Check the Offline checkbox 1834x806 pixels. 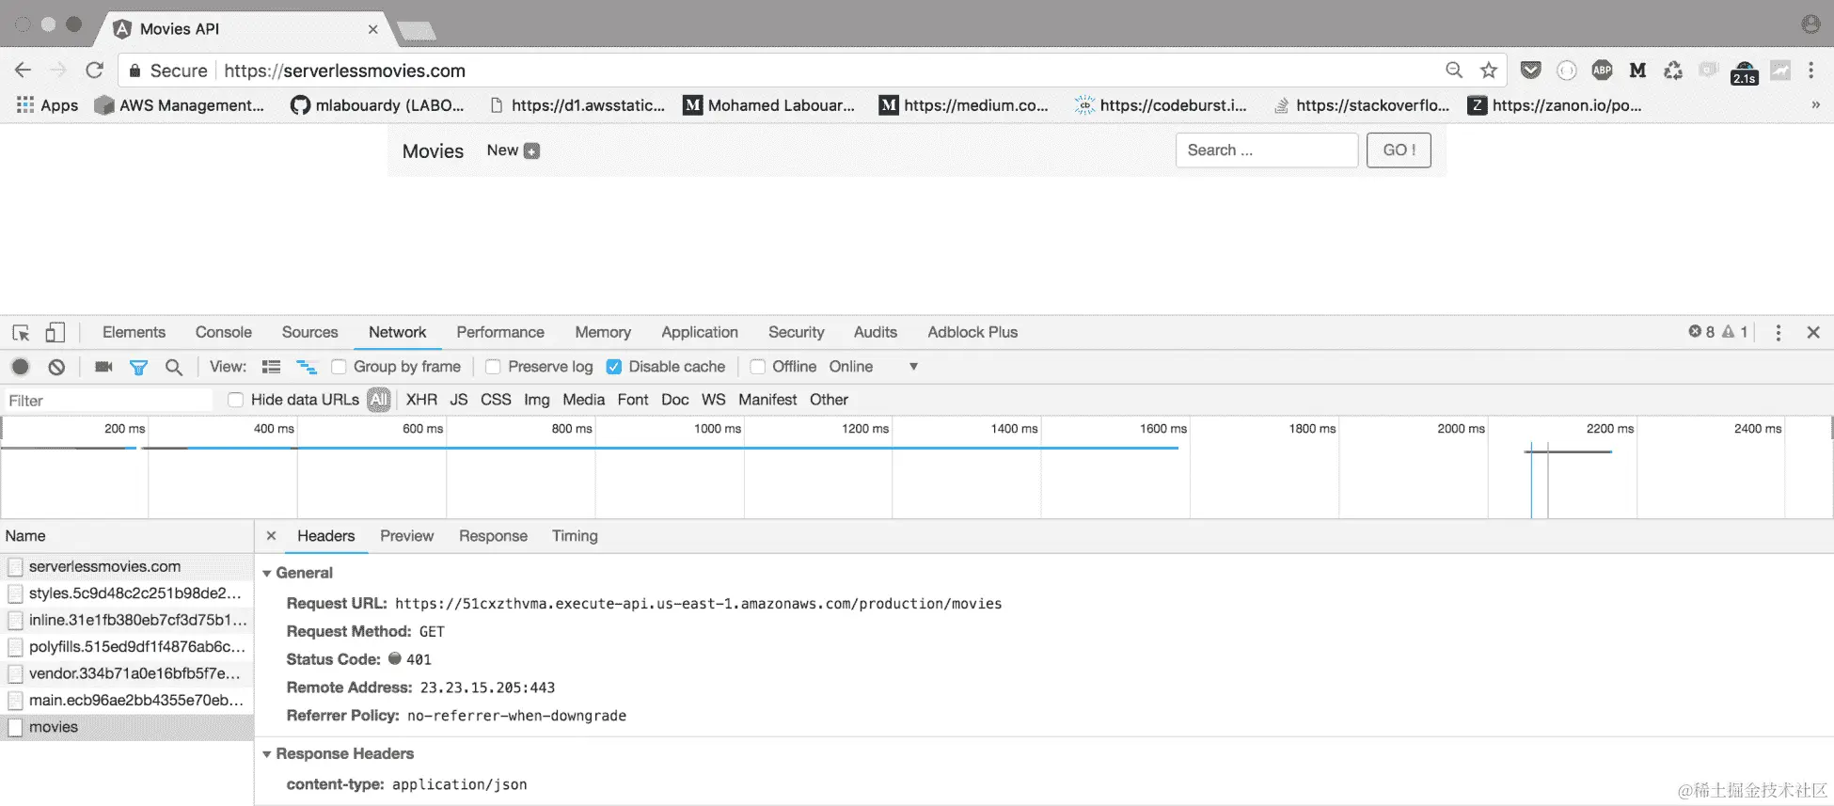coord(758,367)
